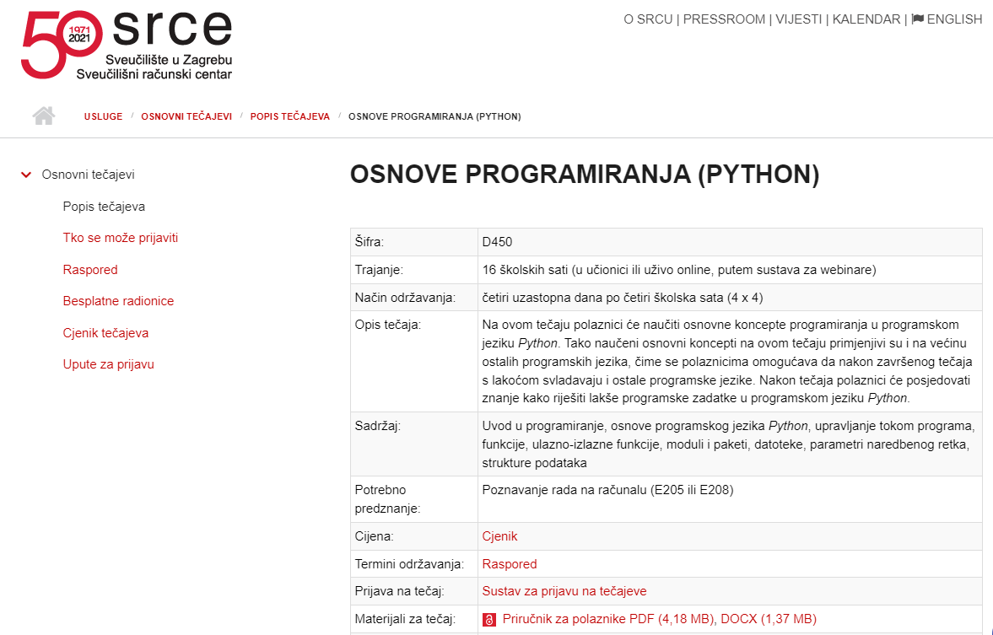Click the open-access PDF icon

(x=488, y=620)
